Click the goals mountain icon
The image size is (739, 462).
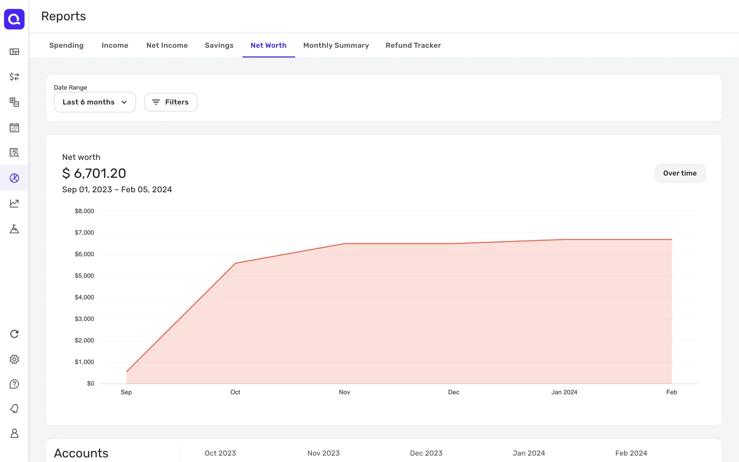point(14,229)
